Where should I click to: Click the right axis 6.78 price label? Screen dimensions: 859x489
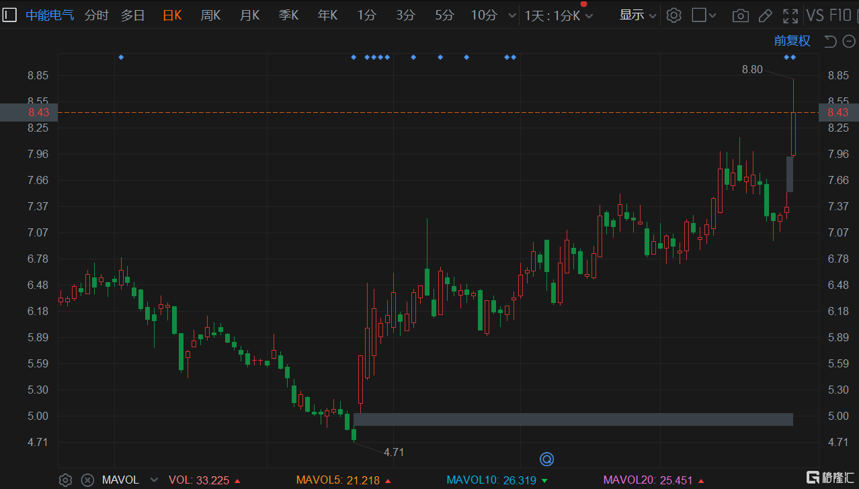838,259
